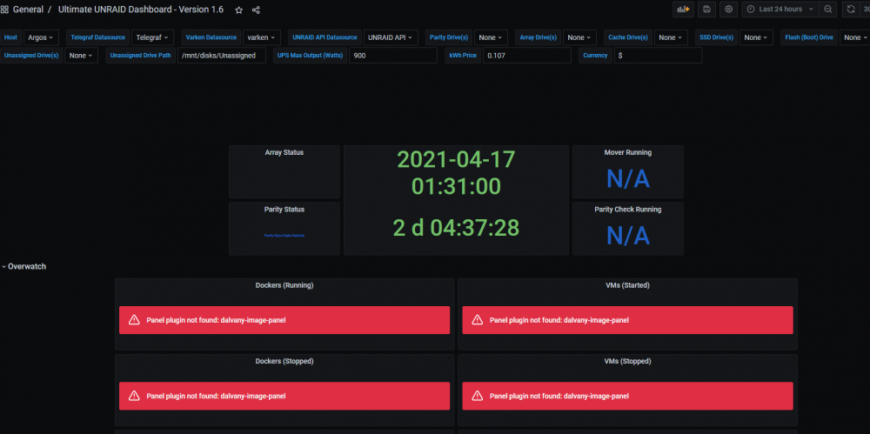The width and height of the screenshot is (870, 434).
Task: Click the Parity Check Running N/A value
Action: pos(628,236)
